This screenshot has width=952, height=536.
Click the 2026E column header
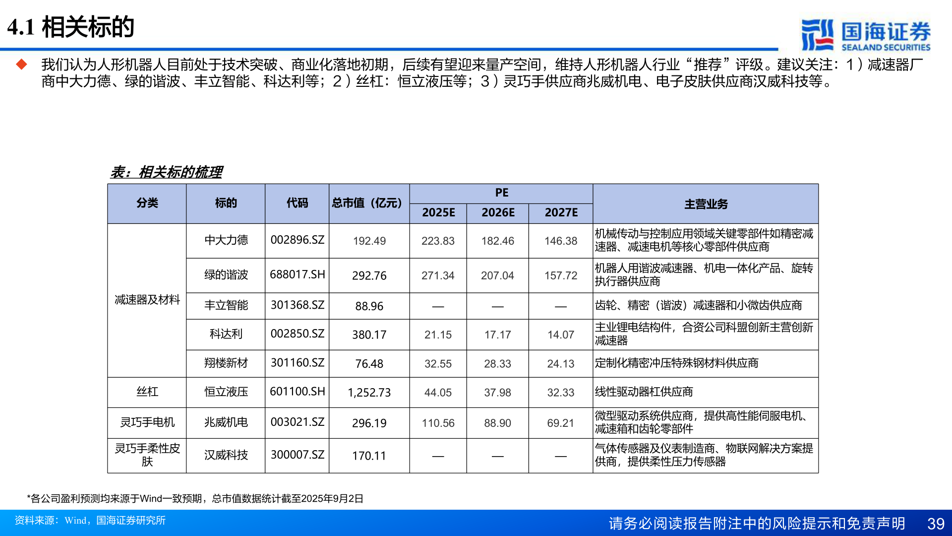point(498,212)
